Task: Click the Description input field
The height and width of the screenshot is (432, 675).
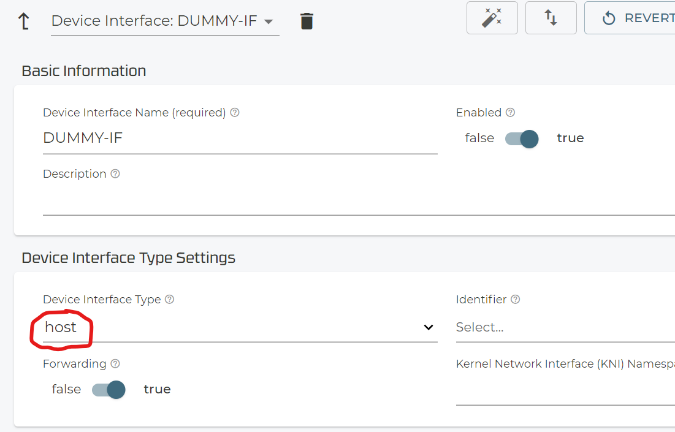Action: 356,202
